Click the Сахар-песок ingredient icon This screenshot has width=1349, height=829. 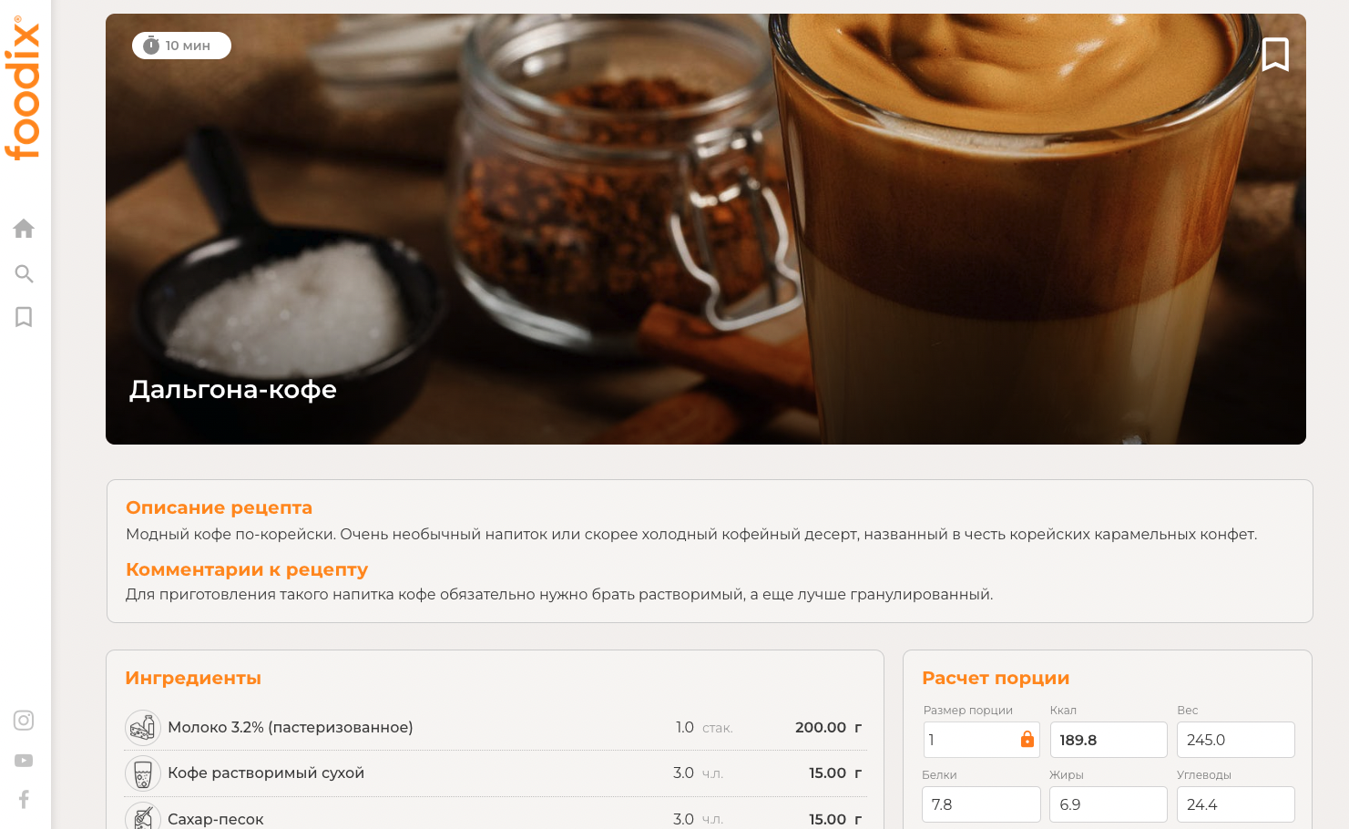click(x=143, y=817)
